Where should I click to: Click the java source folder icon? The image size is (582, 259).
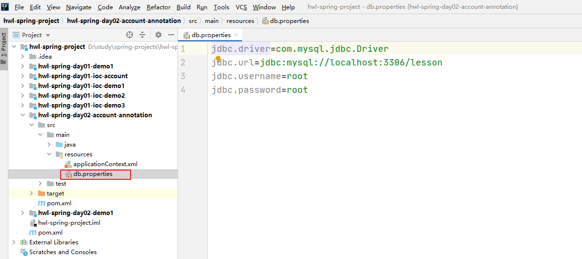click(x=59, y=144)
